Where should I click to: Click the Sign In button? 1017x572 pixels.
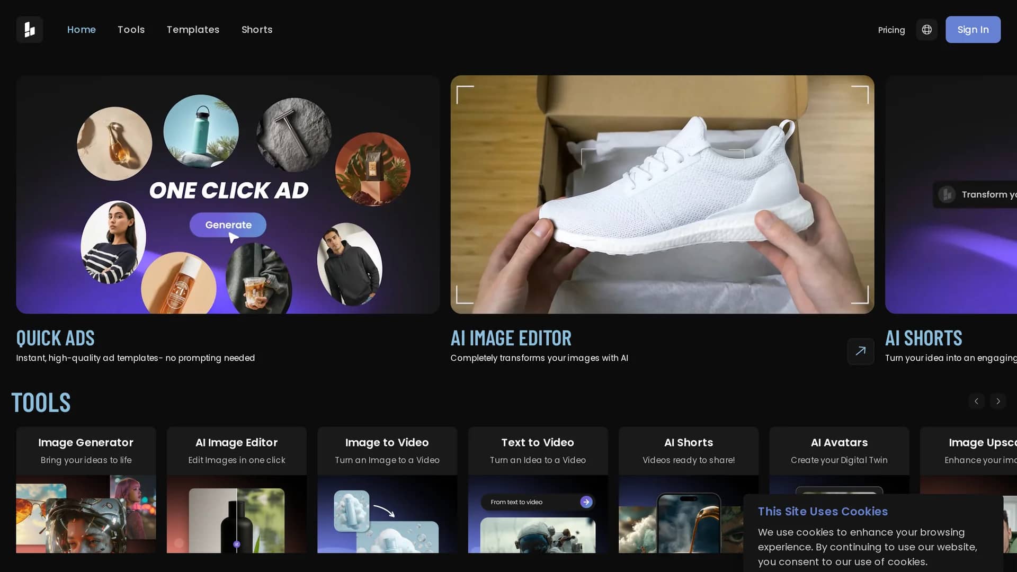tap(973, 30)
